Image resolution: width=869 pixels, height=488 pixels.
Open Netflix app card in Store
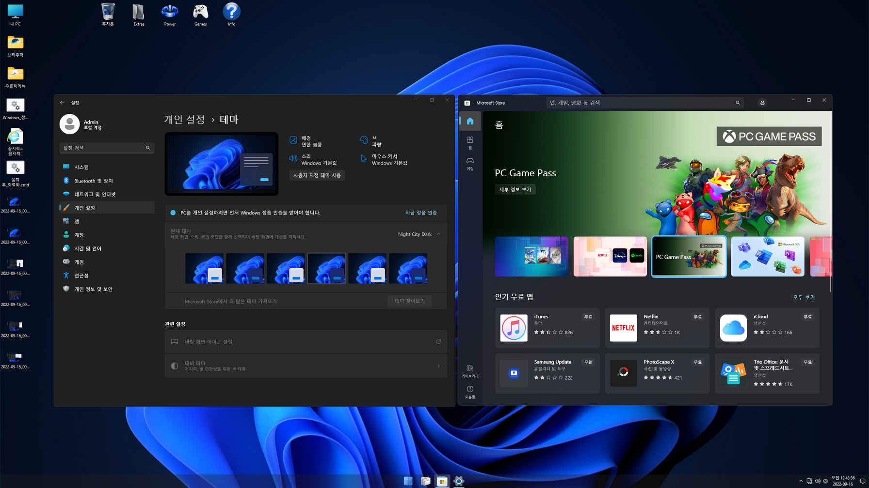click(657, 328)
